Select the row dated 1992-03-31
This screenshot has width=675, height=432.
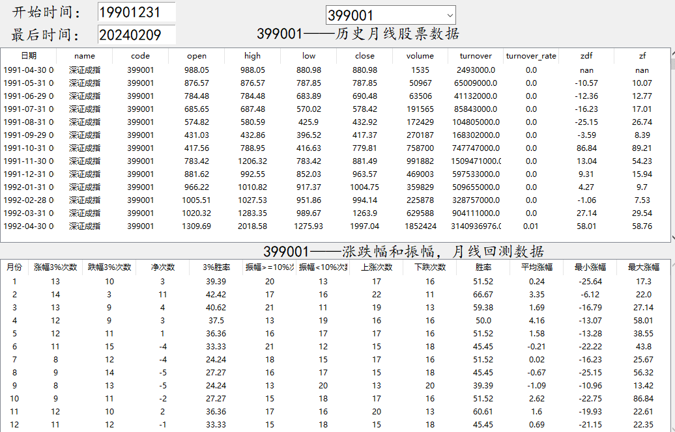(336, 213)
